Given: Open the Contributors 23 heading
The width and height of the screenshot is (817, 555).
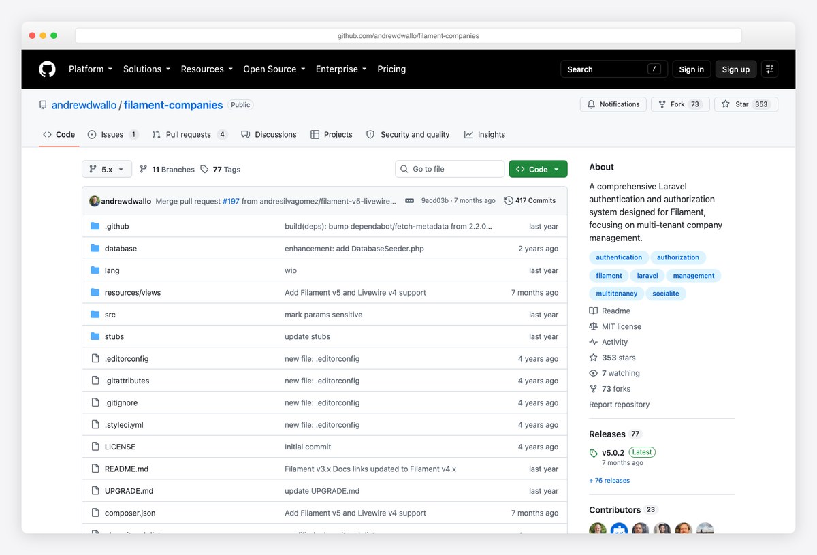Looking at the screenshot, I should coord(623,510).
